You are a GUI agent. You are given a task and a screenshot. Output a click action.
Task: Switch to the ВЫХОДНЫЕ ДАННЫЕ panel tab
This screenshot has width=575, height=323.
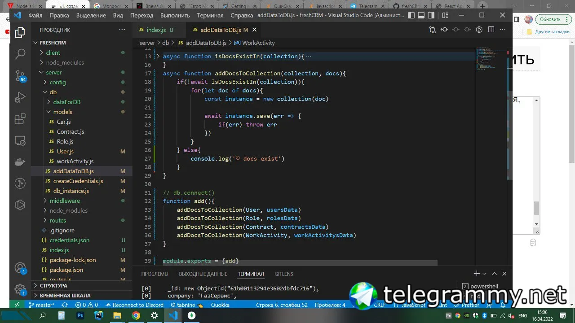203,274
